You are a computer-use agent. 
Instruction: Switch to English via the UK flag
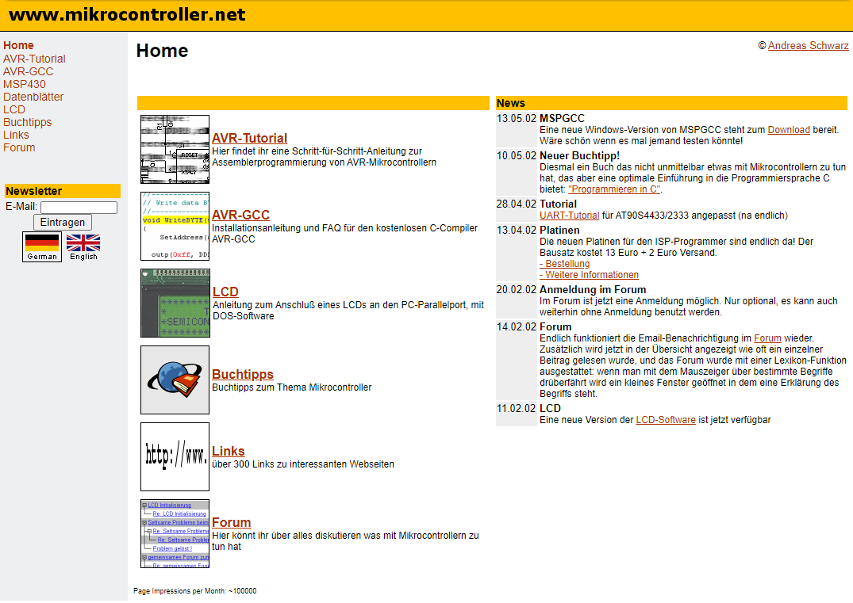pyautogui.click(x=83, y=246)
